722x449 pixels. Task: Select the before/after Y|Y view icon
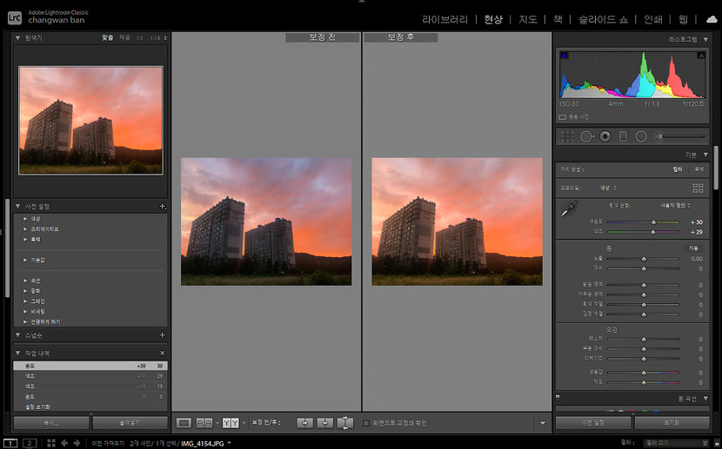pos(231,423)
